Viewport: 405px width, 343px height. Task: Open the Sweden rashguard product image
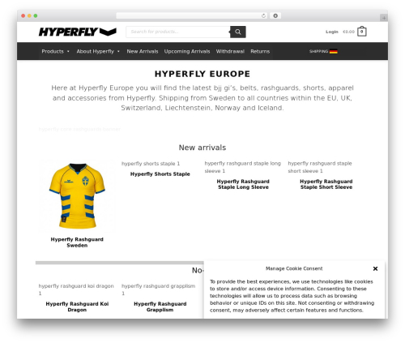77,196
